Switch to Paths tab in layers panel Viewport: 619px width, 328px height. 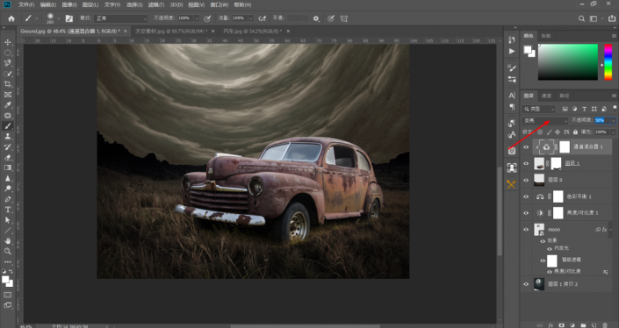click(565, 96)
